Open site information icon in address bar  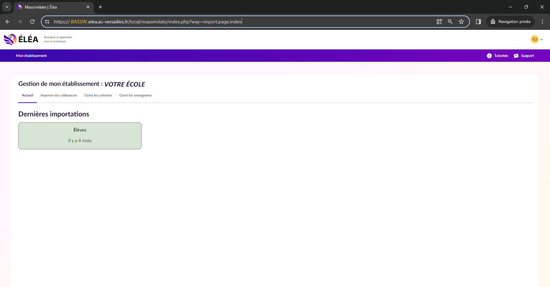(x=47, y=22)
